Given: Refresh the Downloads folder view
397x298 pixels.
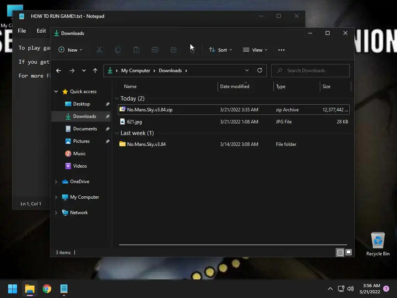Looking at the screenshot, I should [259, 70].
